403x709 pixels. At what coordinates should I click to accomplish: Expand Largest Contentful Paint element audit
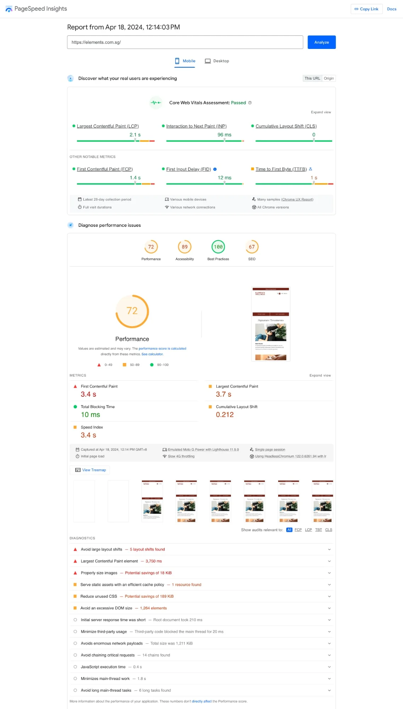(x=201, y=561)
